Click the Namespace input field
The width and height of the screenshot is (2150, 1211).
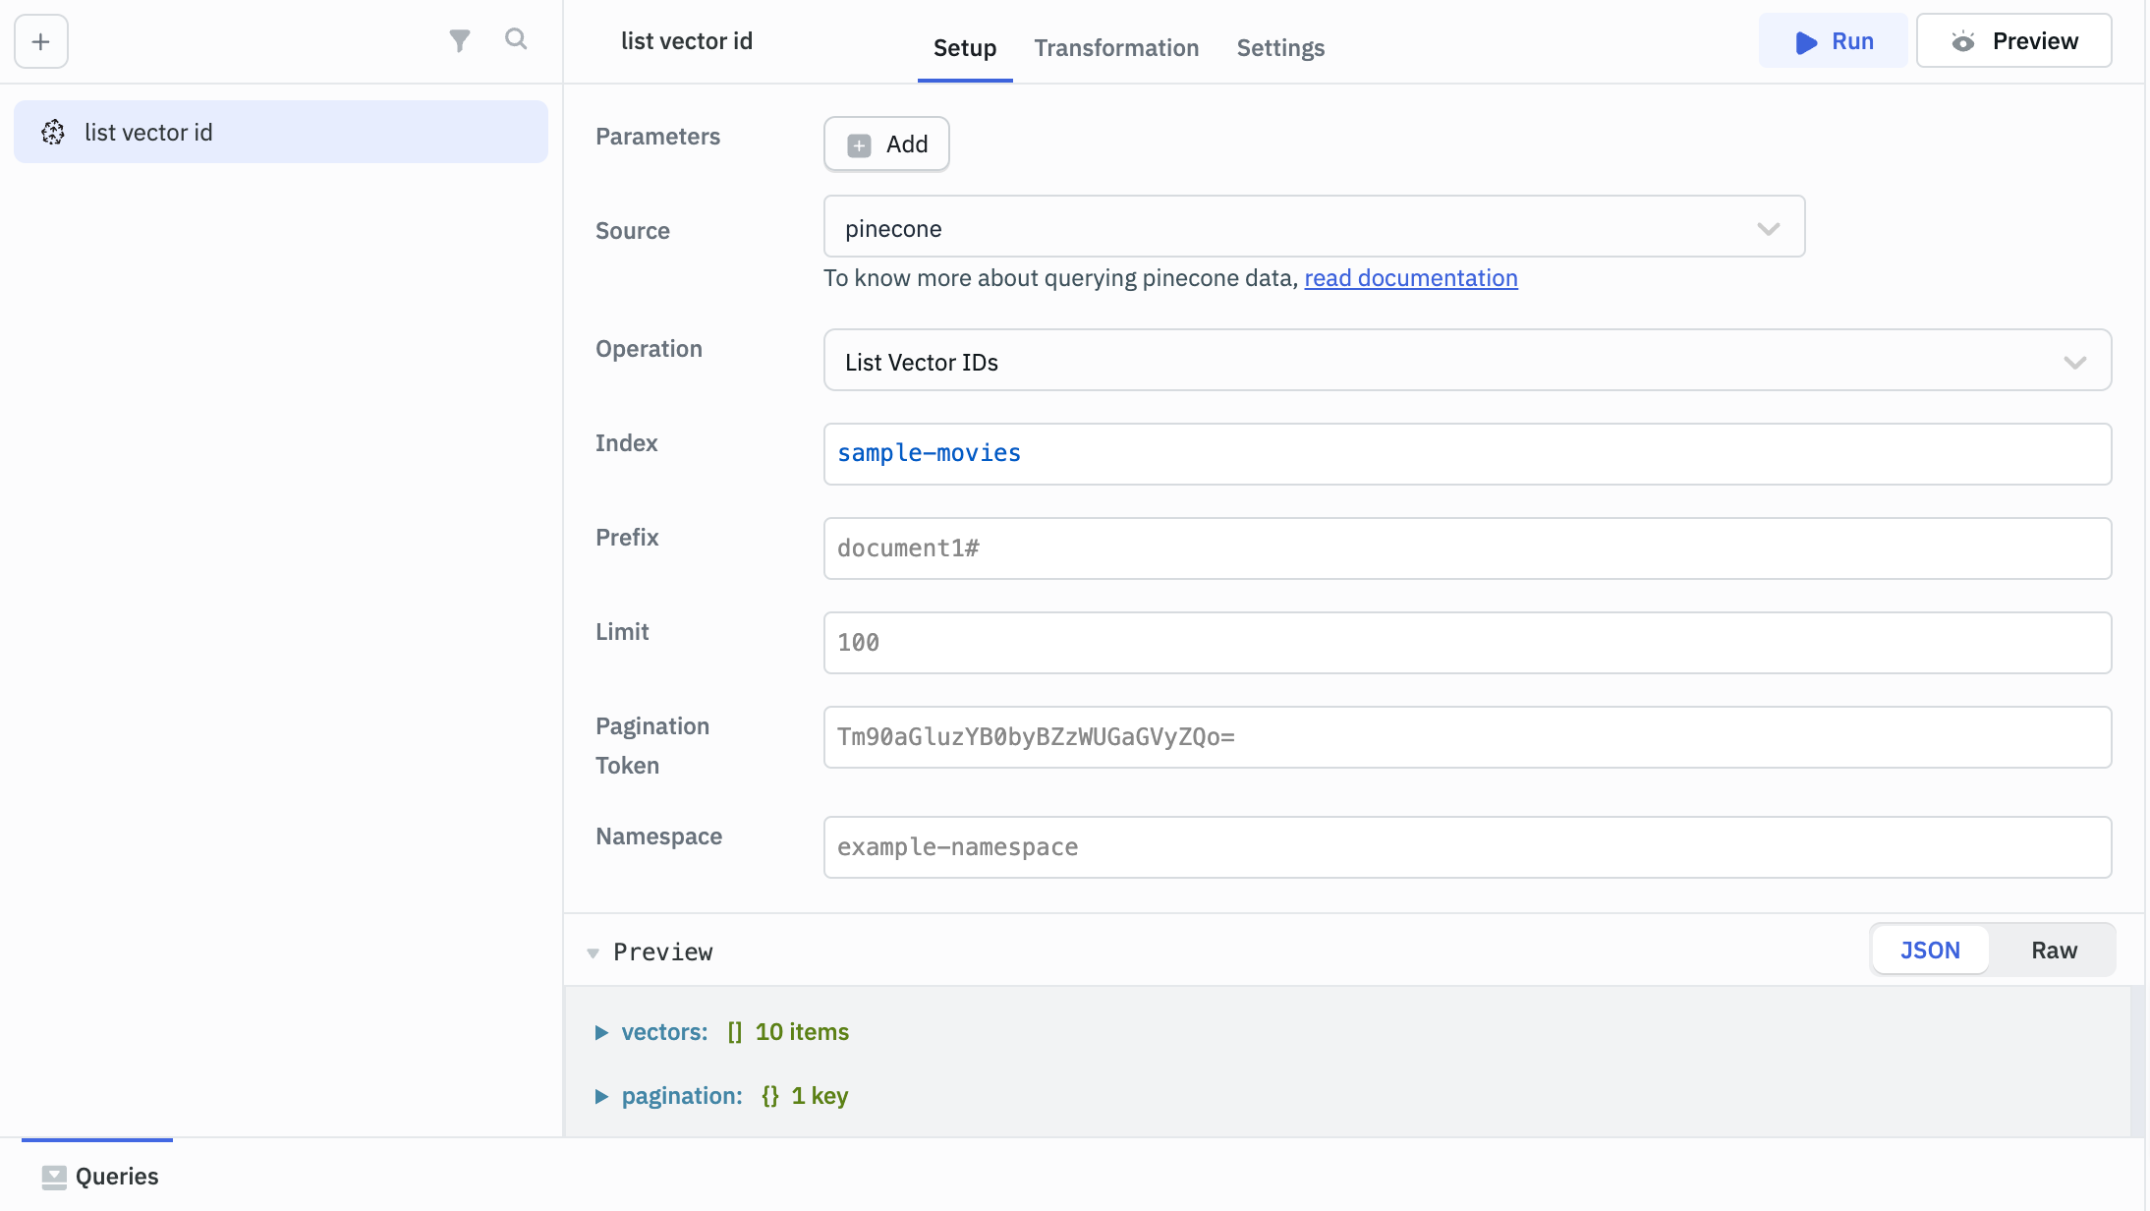1467,847
